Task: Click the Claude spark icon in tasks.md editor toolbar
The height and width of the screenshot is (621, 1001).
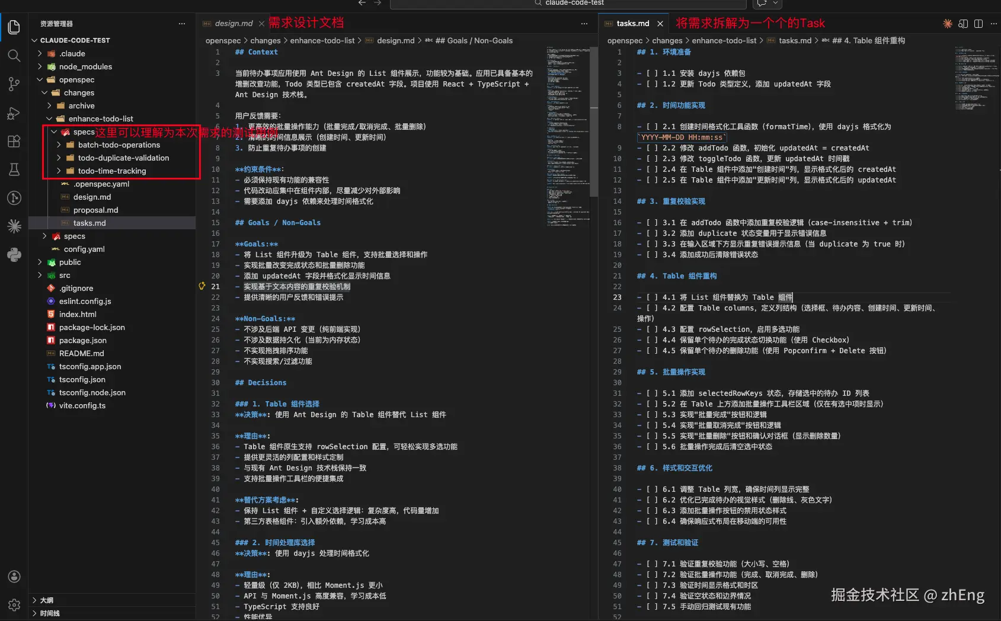Action: coord(948,24)
